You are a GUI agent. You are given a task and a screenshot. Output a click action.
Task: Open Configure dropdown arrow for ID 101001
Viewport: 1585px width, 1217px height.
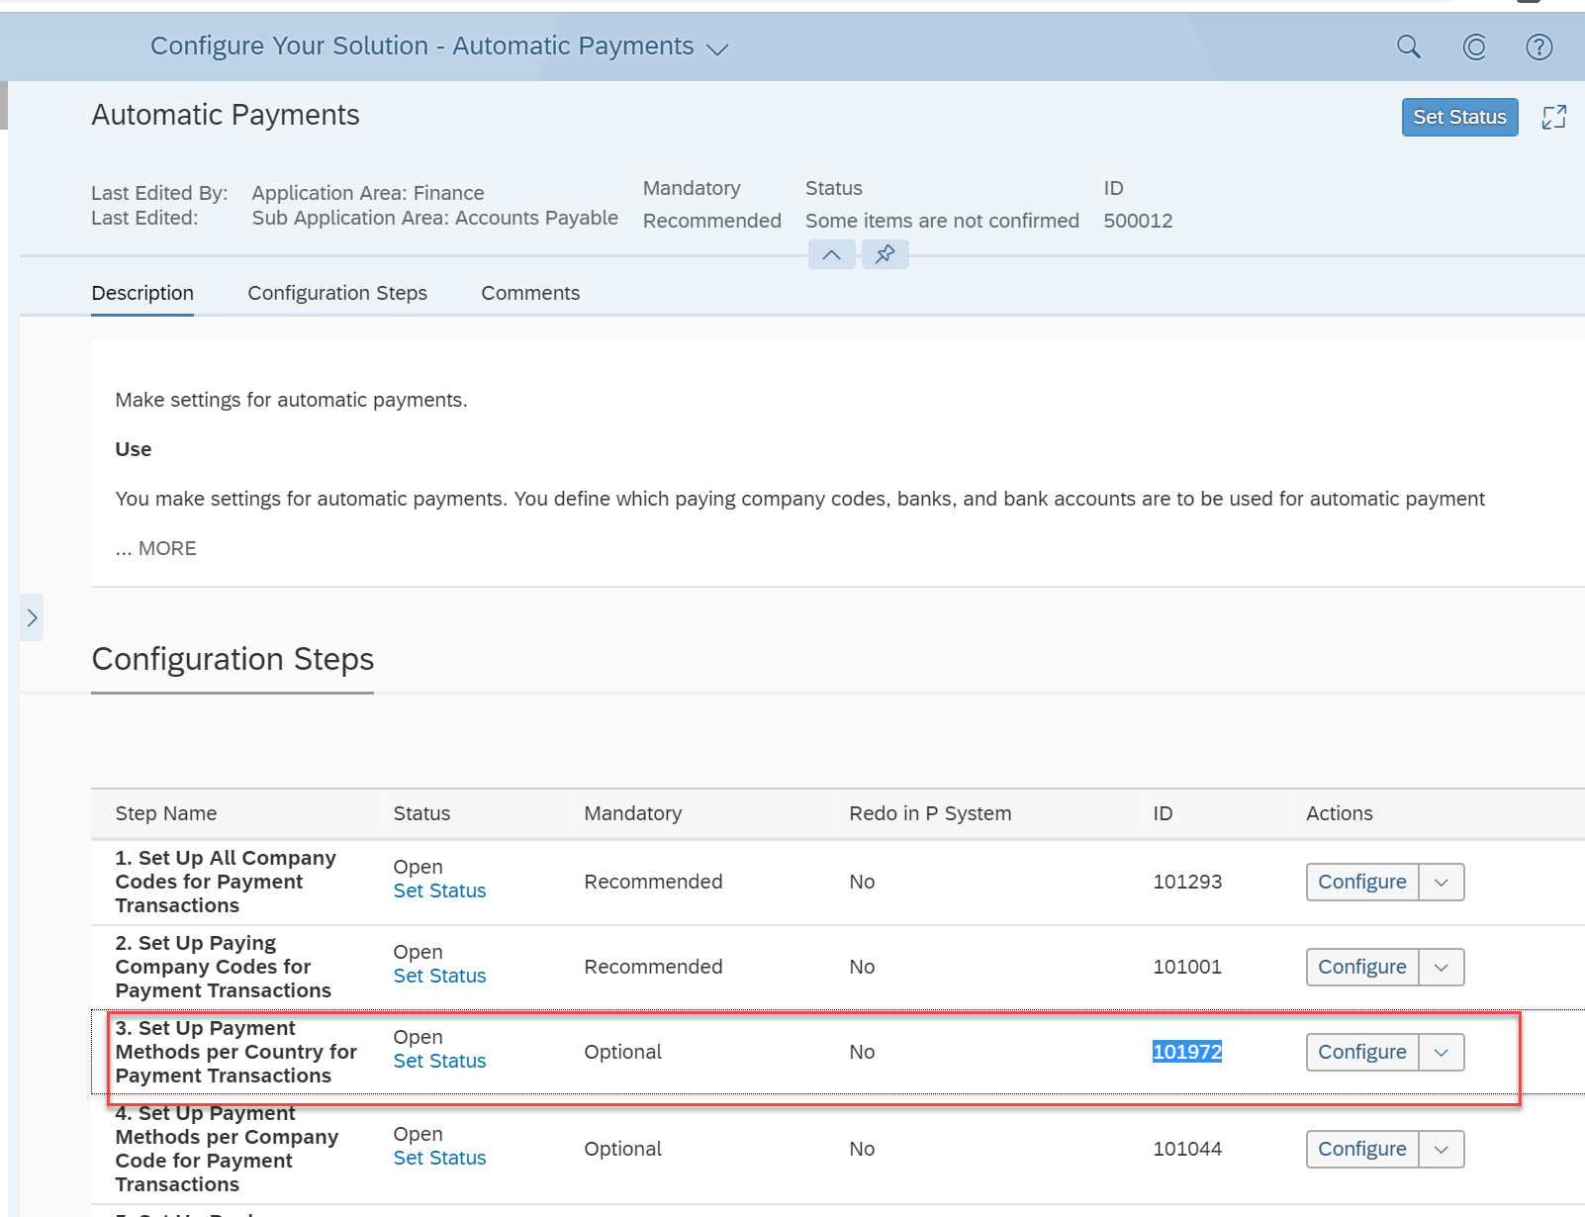pyautogui.click(x=1442, y=967)
